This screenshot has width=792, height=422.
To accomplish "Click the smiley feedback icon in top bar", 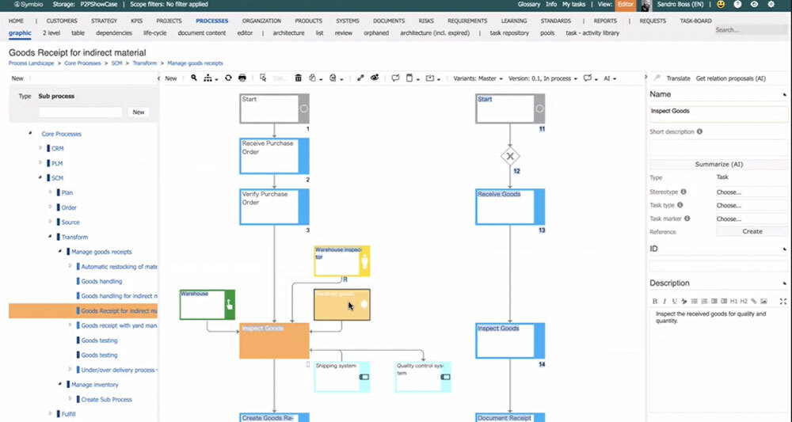I will click(x=721, y=5).
